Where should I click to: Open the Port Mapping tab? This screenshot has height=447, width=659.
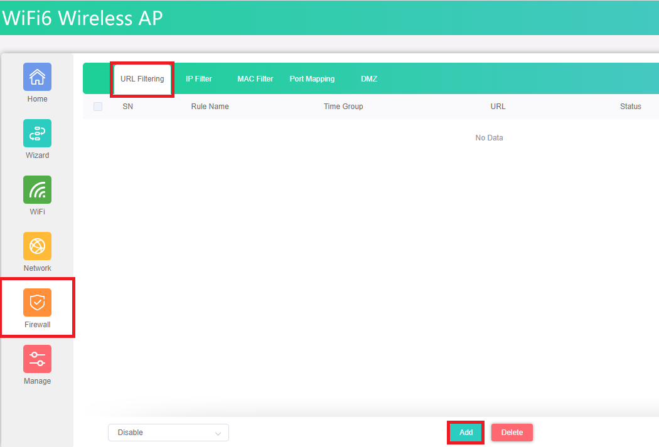click(x=312, y=79)
